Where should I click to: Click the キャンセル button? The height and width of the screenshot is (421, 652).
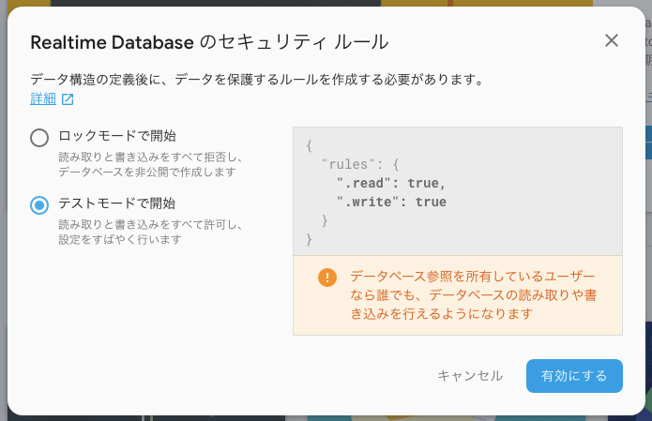pyautogui.click(x=470, y=376)
